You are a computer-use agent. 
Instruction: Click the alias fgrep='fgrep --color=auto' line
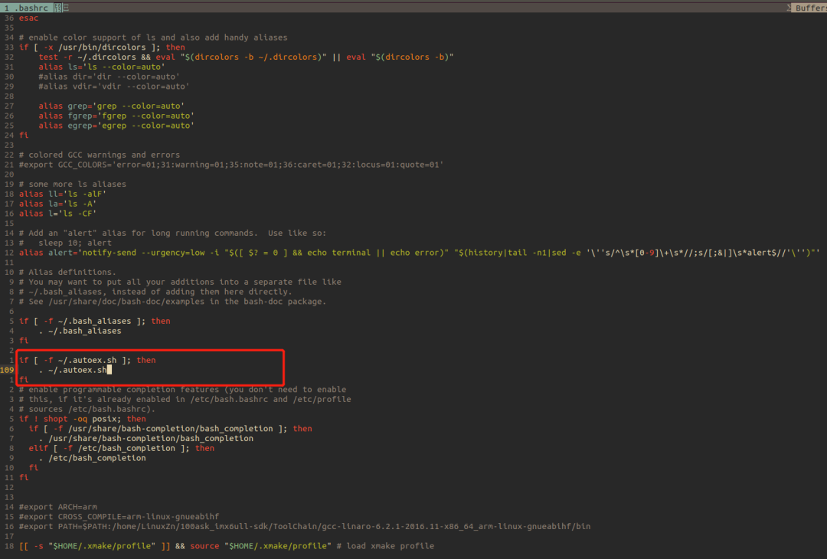[x=116, y=116]
